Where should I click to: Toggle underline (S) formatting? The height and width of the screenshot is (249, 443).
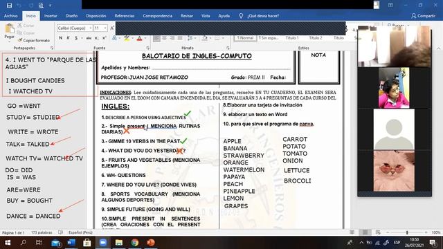pos(76,38)
